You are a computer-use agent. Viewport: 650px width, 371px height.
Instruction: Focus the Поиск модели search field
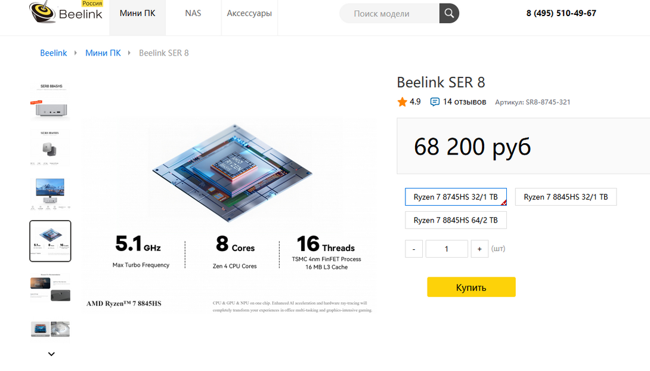pyautogui.click(x=388, y=13)
